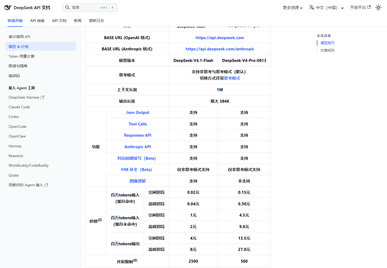Click the external link icon beside 开放平台
Screen dimensions: 387x268
click(x=369, y=7)
